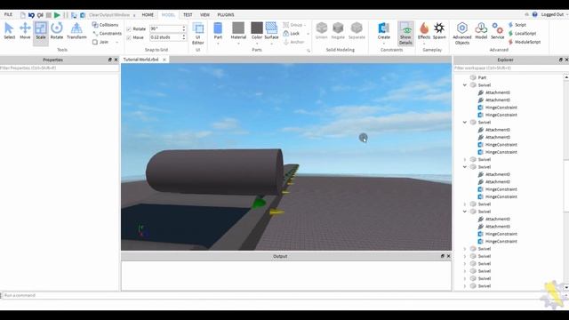Toggle the Move snap checkbox

coord(129,37)
